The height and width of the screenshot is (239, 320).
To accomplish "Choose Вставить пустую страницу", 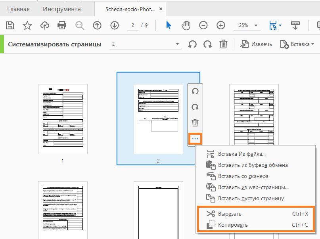I will coord(255,198).
